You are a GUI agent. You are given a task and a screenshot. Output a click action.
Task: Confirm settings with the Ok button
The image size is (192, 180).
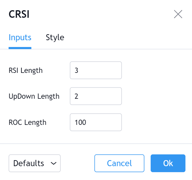(168, 163)
